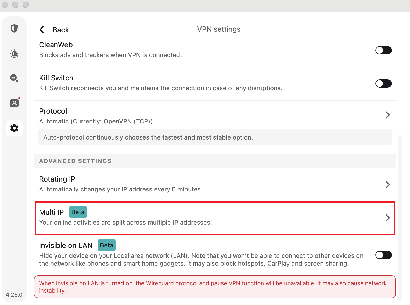Click the Back text link
The image size is (410, 305).
click(61, 30)
